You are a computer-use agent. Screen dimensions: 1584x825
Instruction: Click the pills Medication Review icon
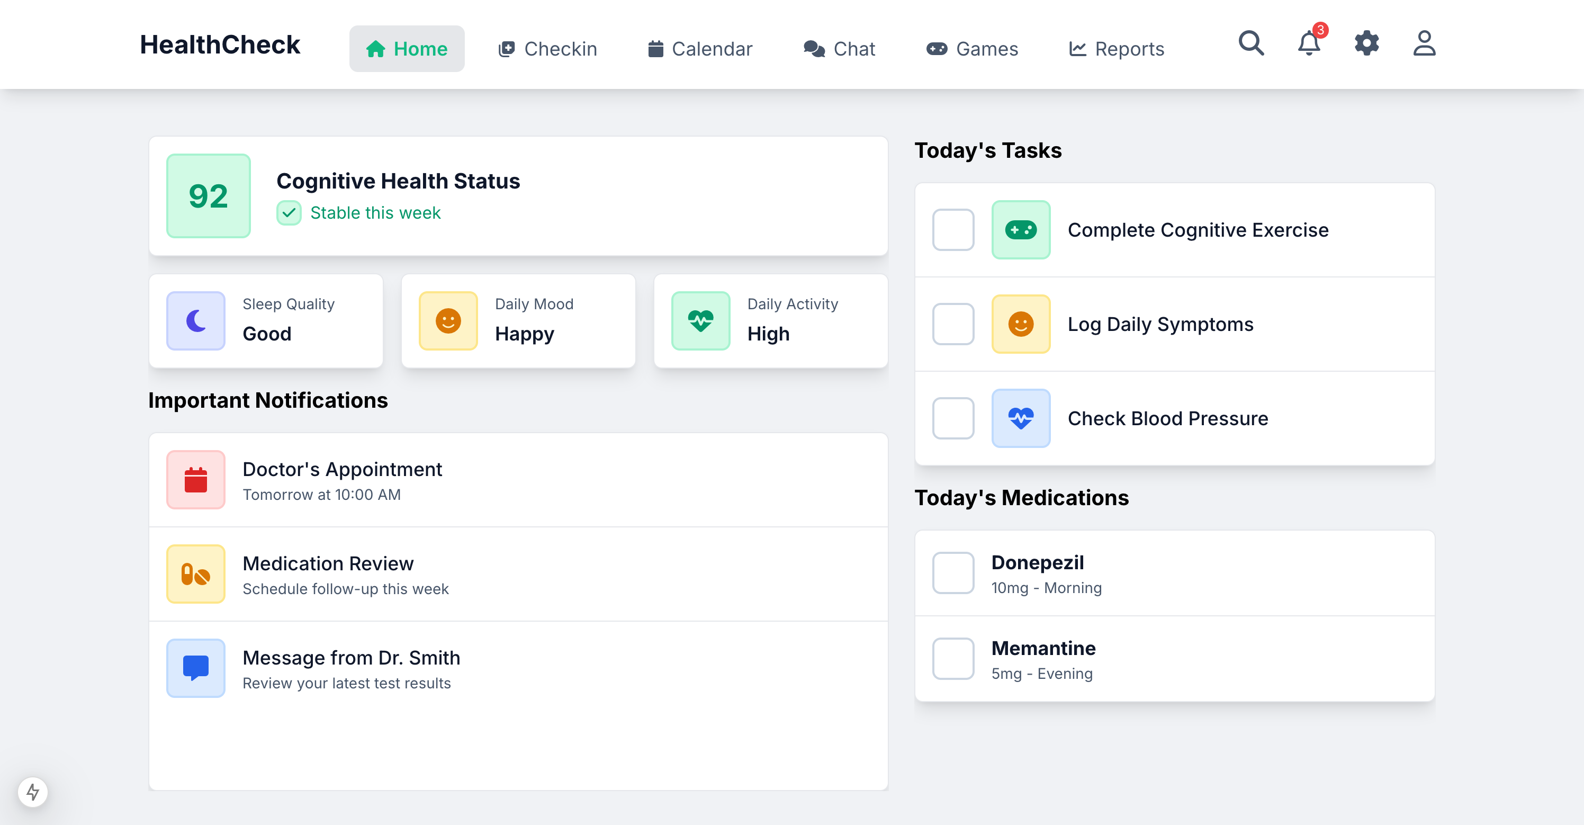pyautogui.click(x=195, y=574)
